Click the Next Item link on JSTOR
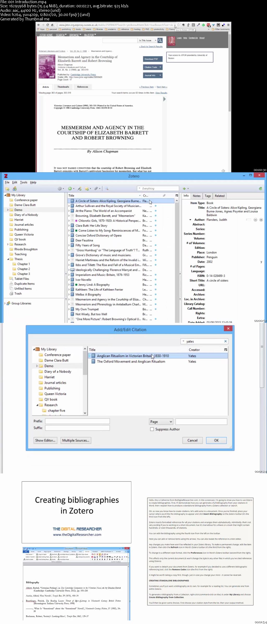This screenshot has height=624, width=267. click(162, 87)
